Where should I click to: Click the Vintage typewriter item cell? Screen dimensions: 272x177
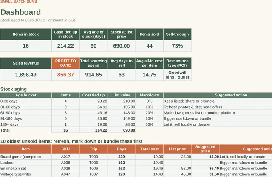[x=26, y=174]
